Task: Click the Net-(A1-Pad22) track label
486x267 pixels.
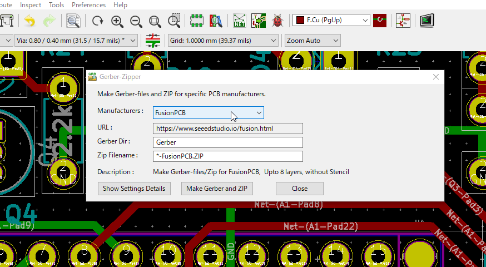Action: point(321,226)
